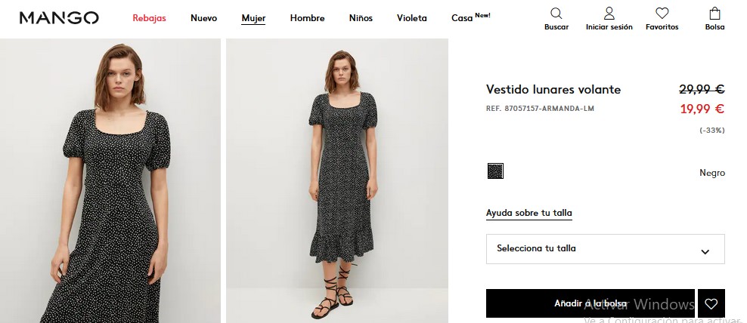Screen dimensions: 747x323
Task: Open the Rebajas menu
Action: click(149, 18)
